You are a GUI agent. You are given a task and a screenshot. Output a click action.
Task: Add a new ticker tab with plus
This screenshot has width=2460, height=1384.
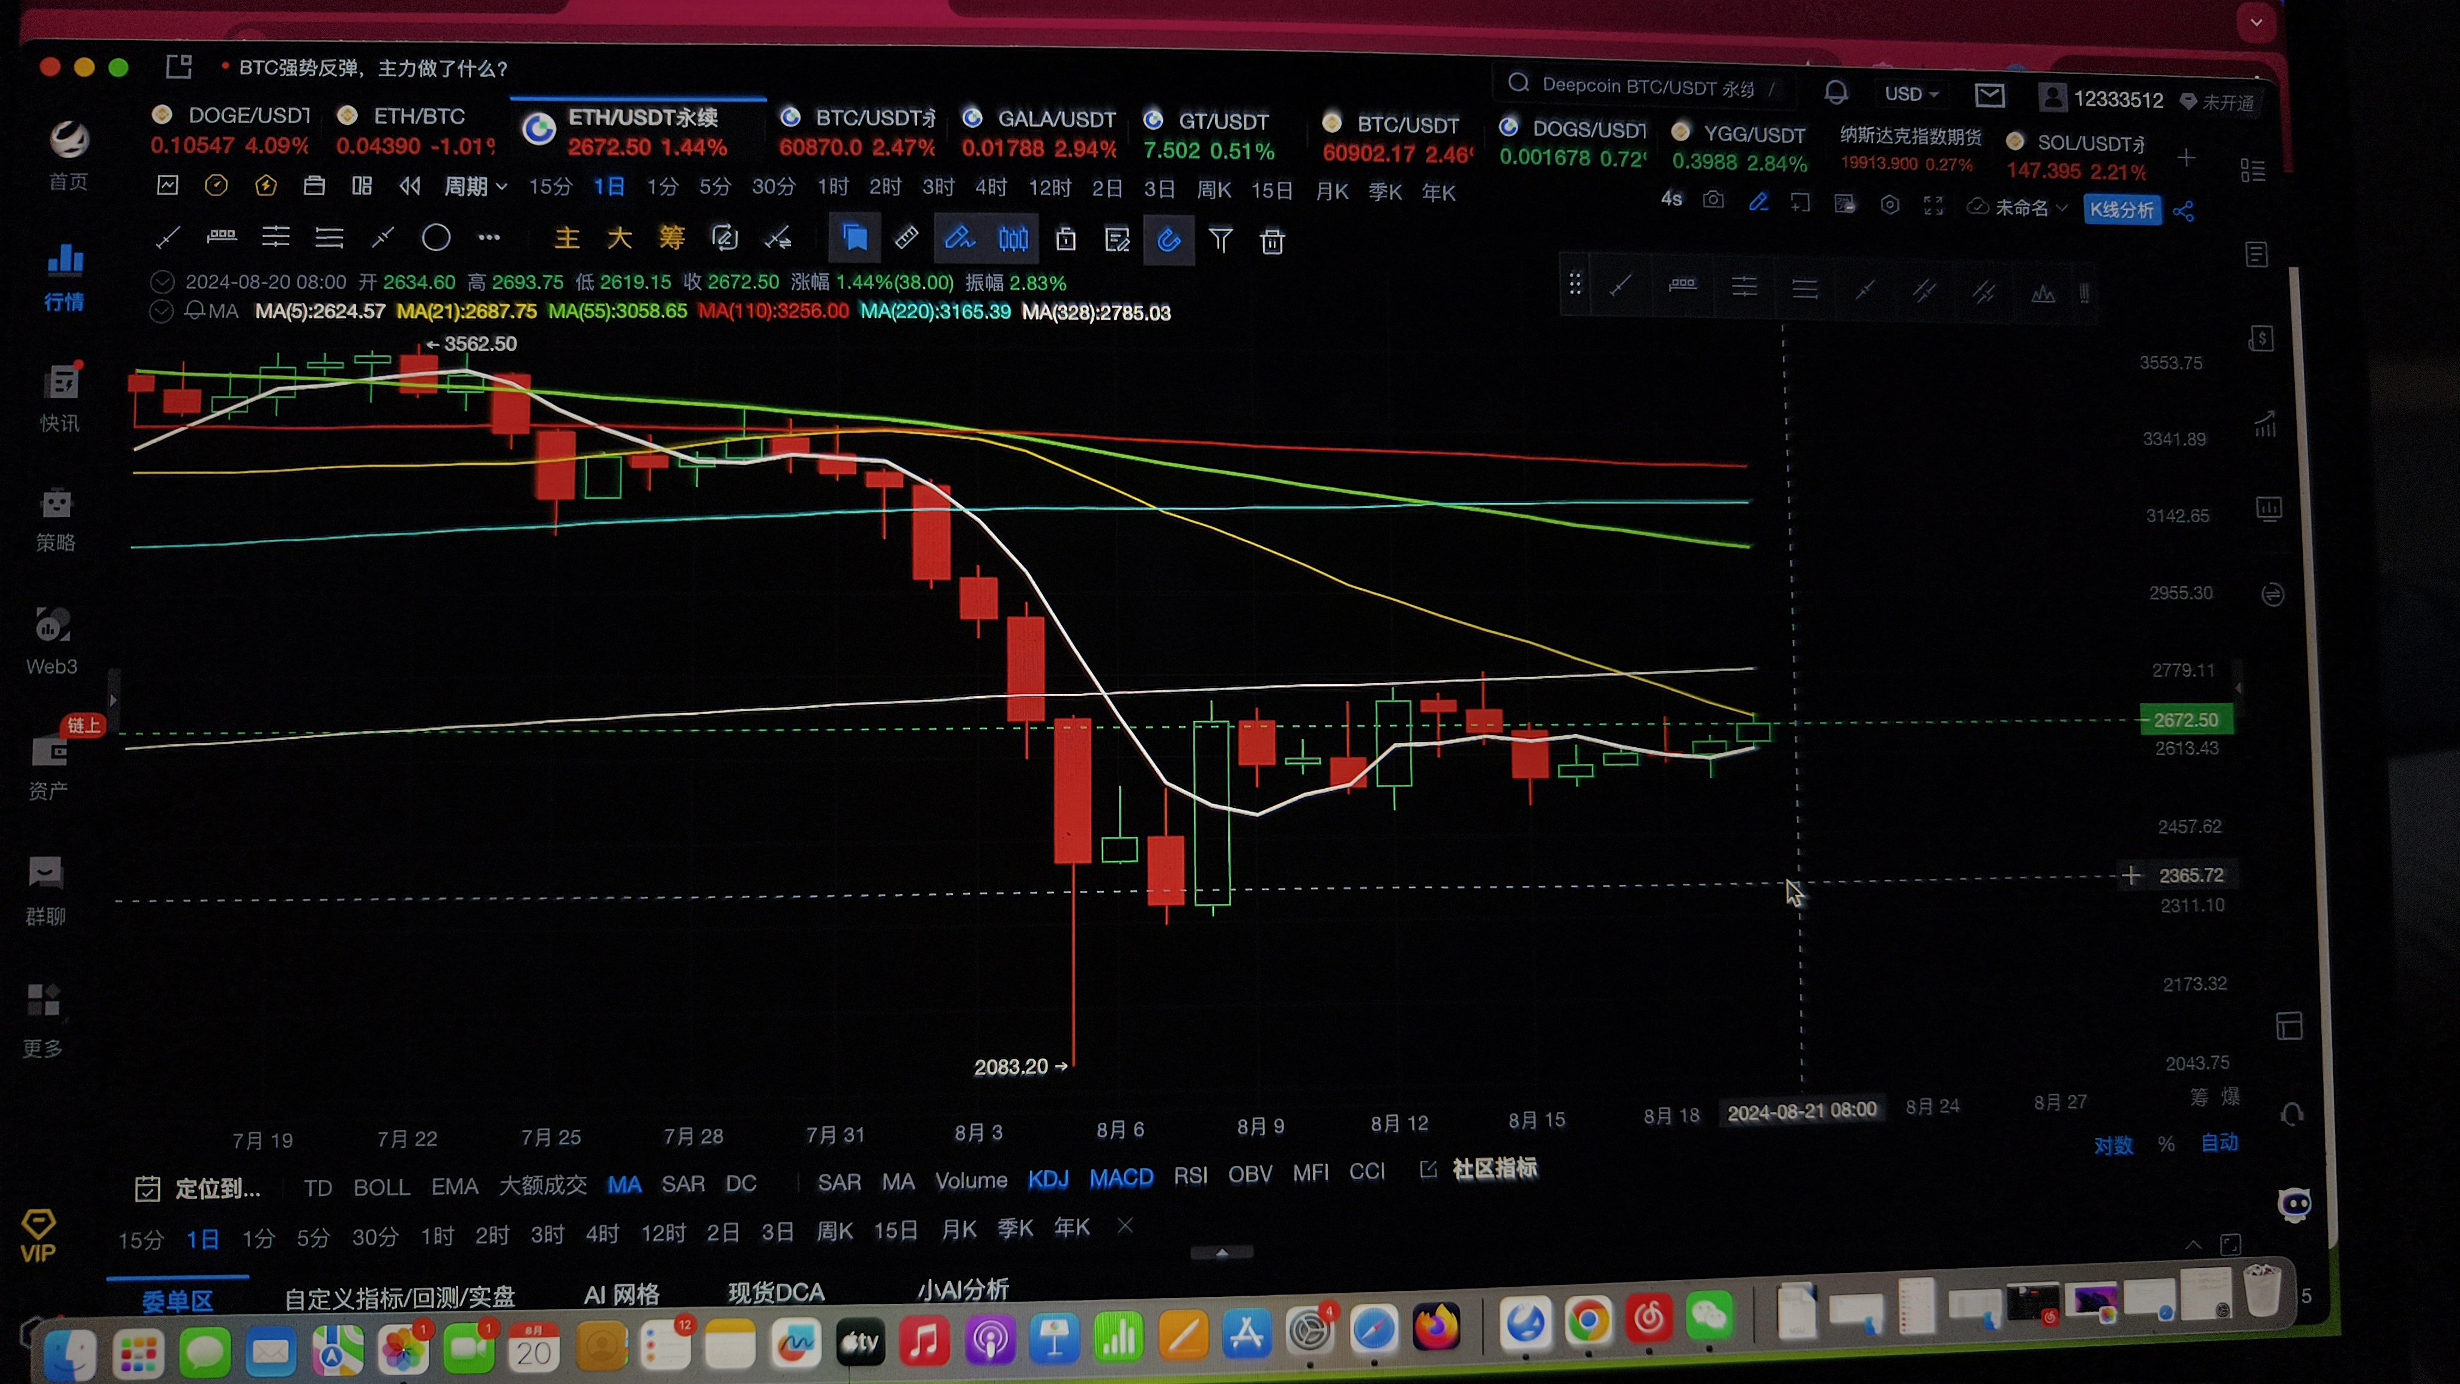pos(2186,157)
